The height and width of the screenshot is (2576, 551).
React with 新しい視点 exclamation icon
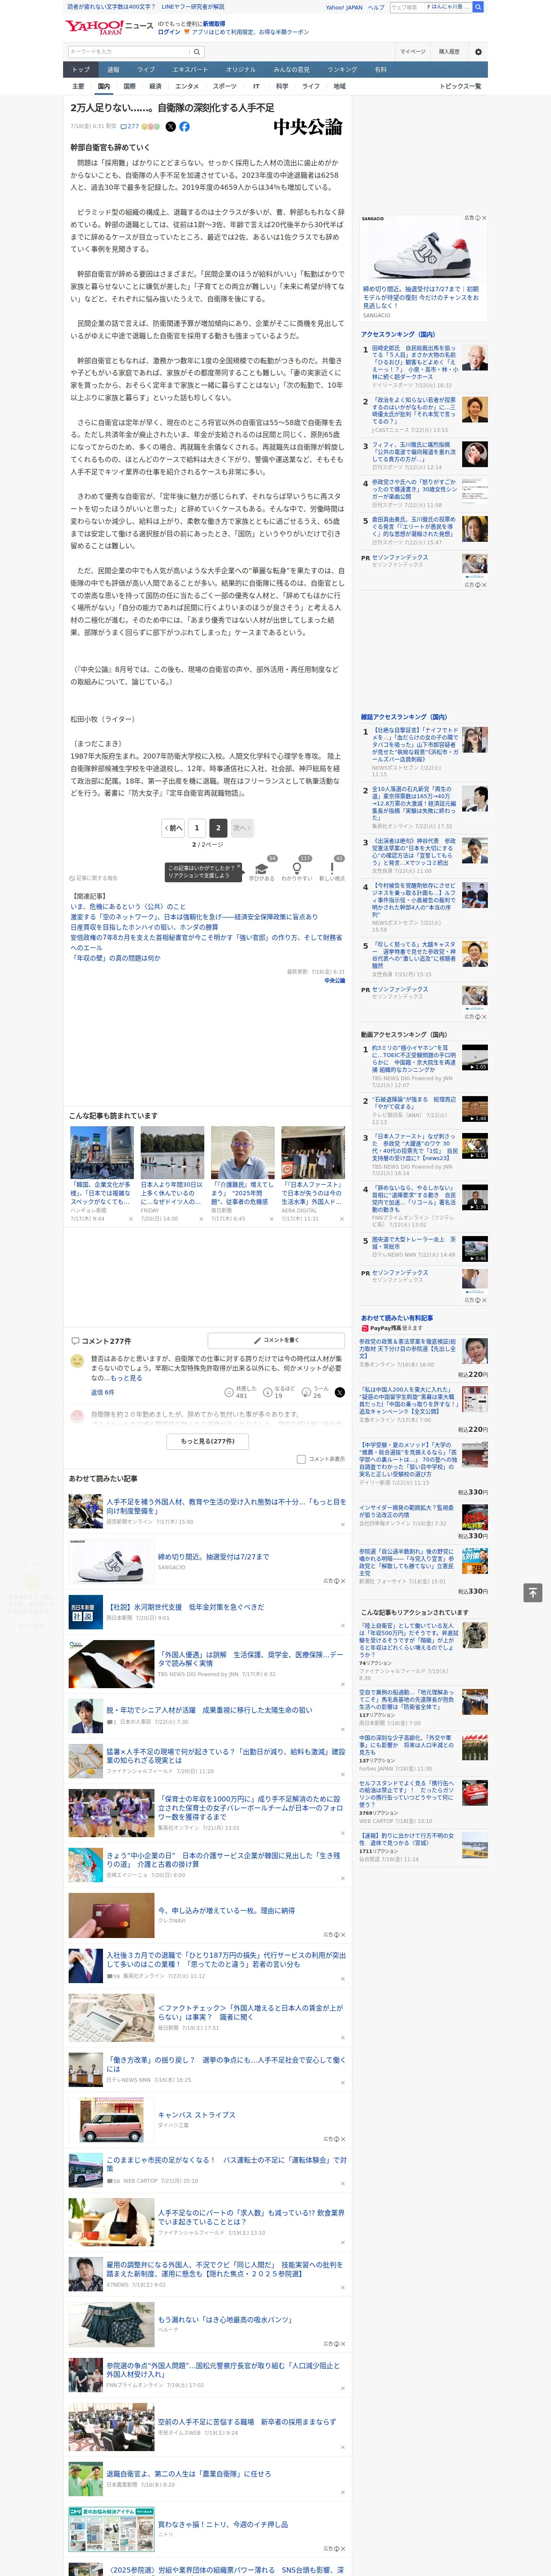(332, 868)
